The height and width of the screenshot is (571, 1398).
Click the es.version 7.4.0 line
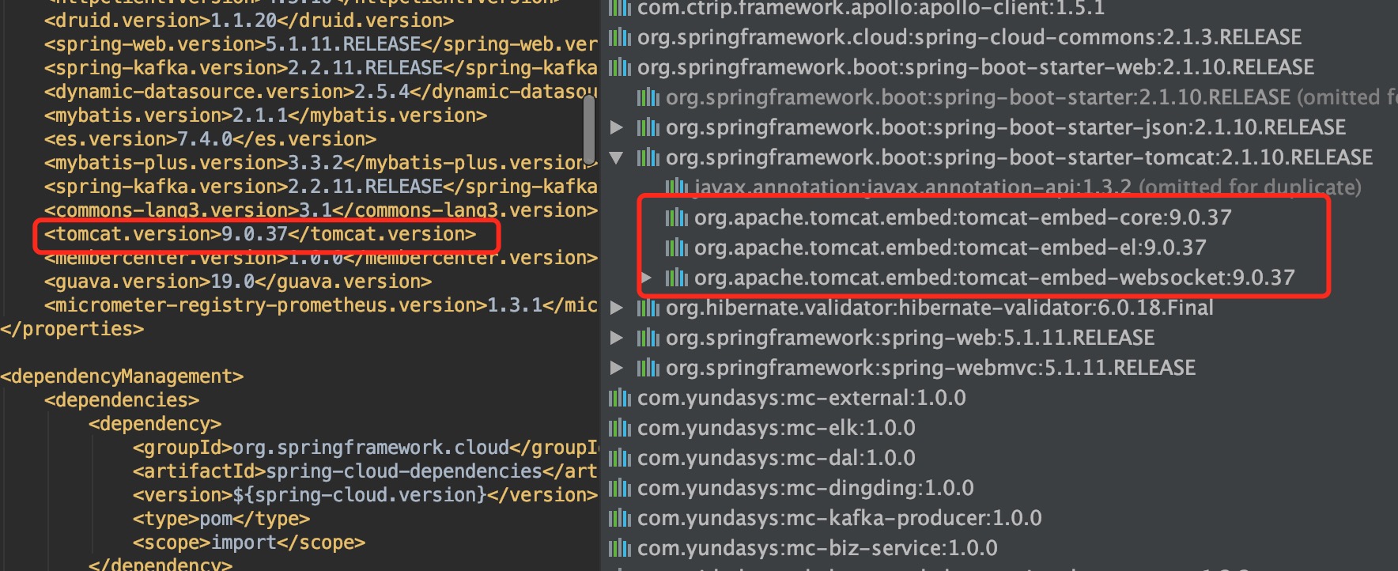tap(210, 139)
